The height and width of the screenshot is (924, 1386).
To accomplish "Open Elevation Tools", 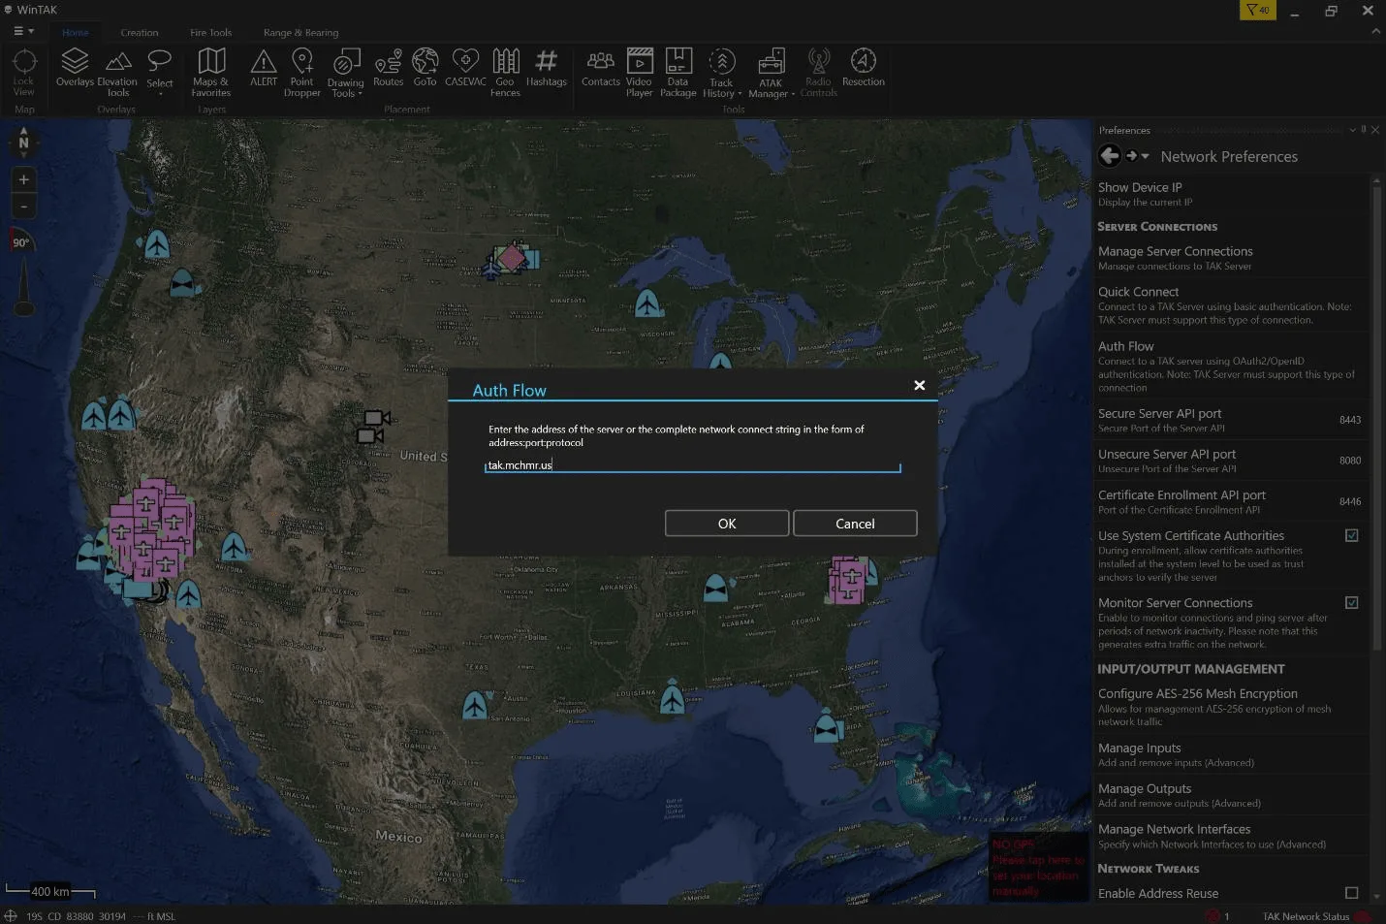I will 117,73.
